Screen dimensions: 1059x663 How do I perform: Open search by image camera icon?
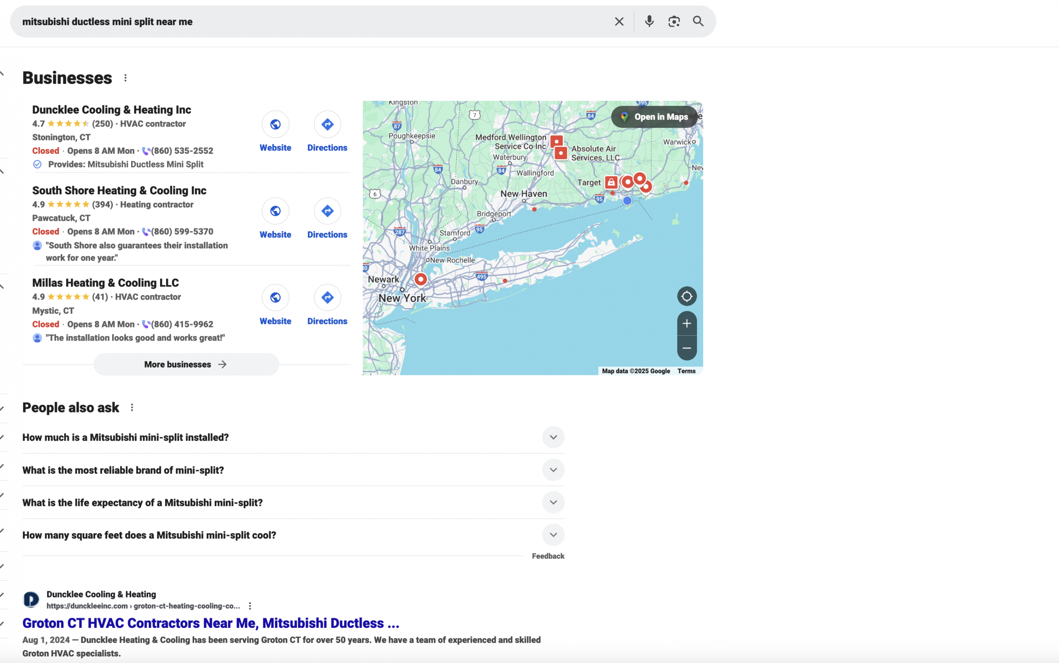tap(674, 21)
